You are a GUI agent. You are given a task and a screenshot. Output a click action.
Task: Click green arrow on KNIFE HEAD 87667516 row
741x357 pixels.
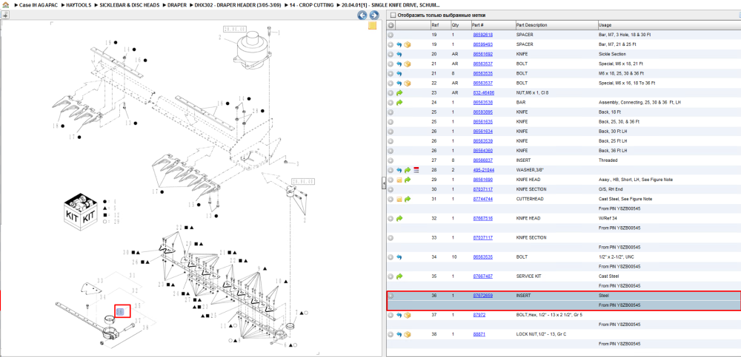click(399, 218)
